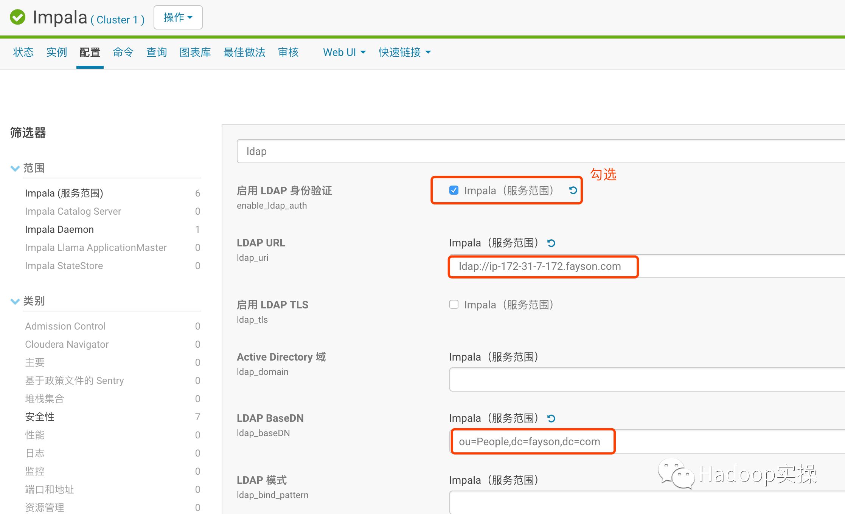Viewport: 845px width, 514px height.
Task: Click the LDAP URL setting label
Action: (x=261, y=243)
